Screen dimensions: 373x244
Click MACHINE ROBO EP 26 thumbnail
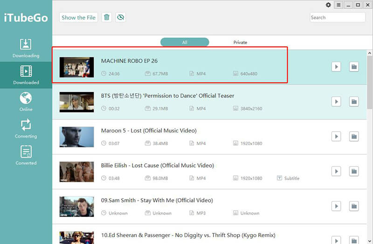(x=76, y=67)
